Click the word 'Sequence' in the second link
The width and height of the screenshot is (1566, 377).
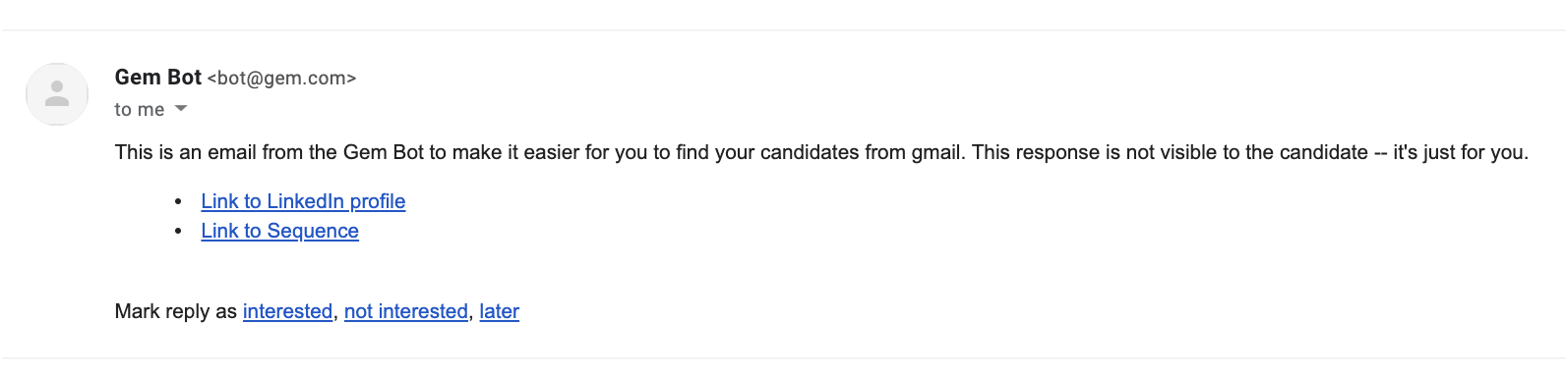click(x=313, y=231)
